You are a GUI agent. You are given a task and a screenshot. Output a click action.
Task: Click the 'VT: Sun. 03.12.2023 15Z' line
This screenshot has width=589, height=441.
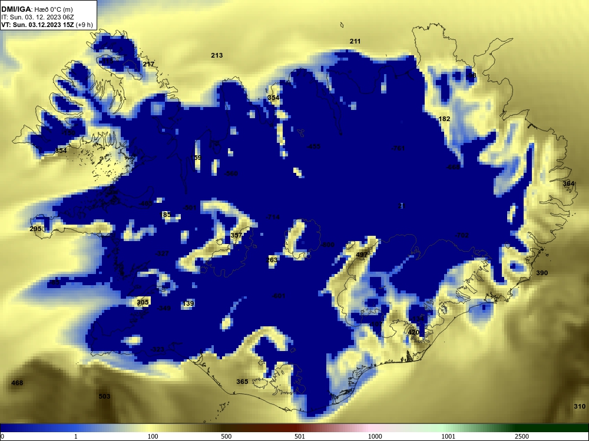point(38,25)
